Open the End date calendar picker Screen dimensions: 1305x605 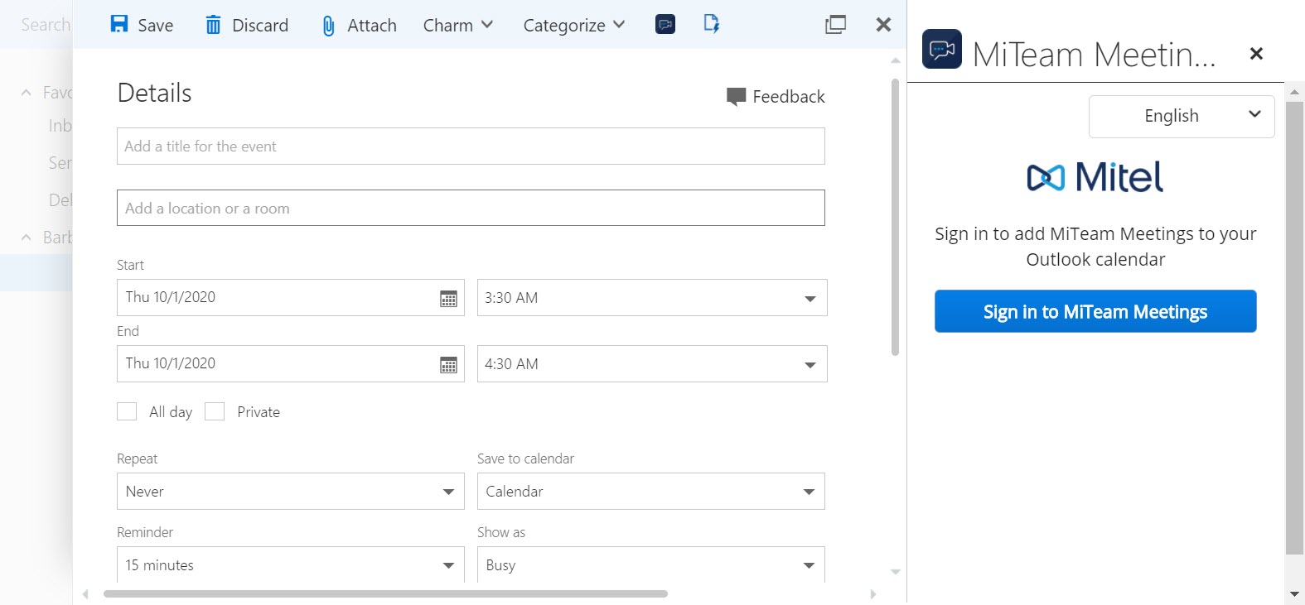pos(448,365)
